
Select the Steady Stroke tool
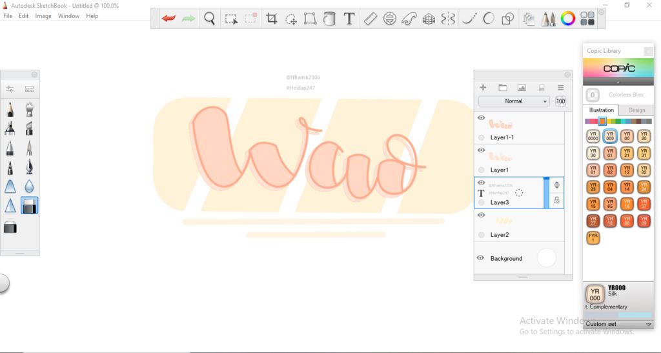coord(469,19)
